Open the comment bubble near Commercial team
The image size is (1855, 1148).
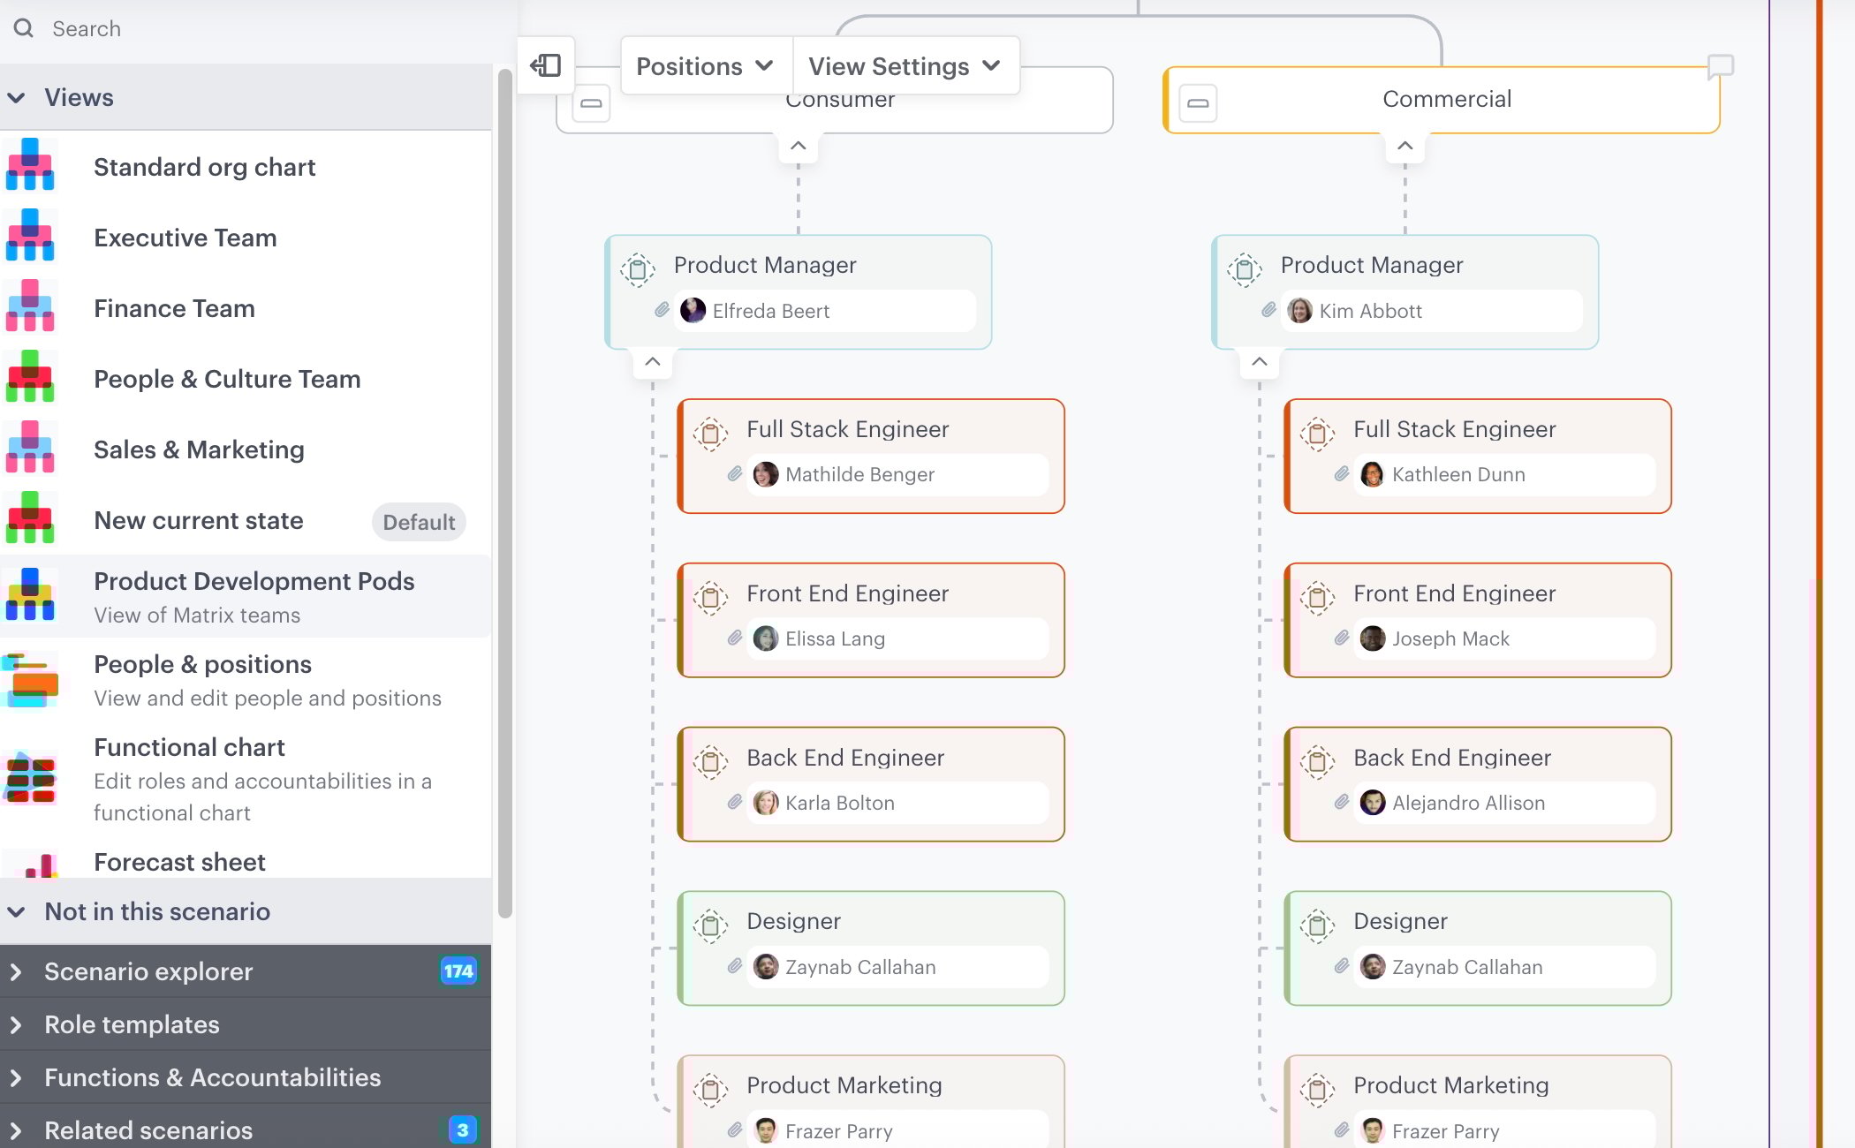tap(1719, 66)
